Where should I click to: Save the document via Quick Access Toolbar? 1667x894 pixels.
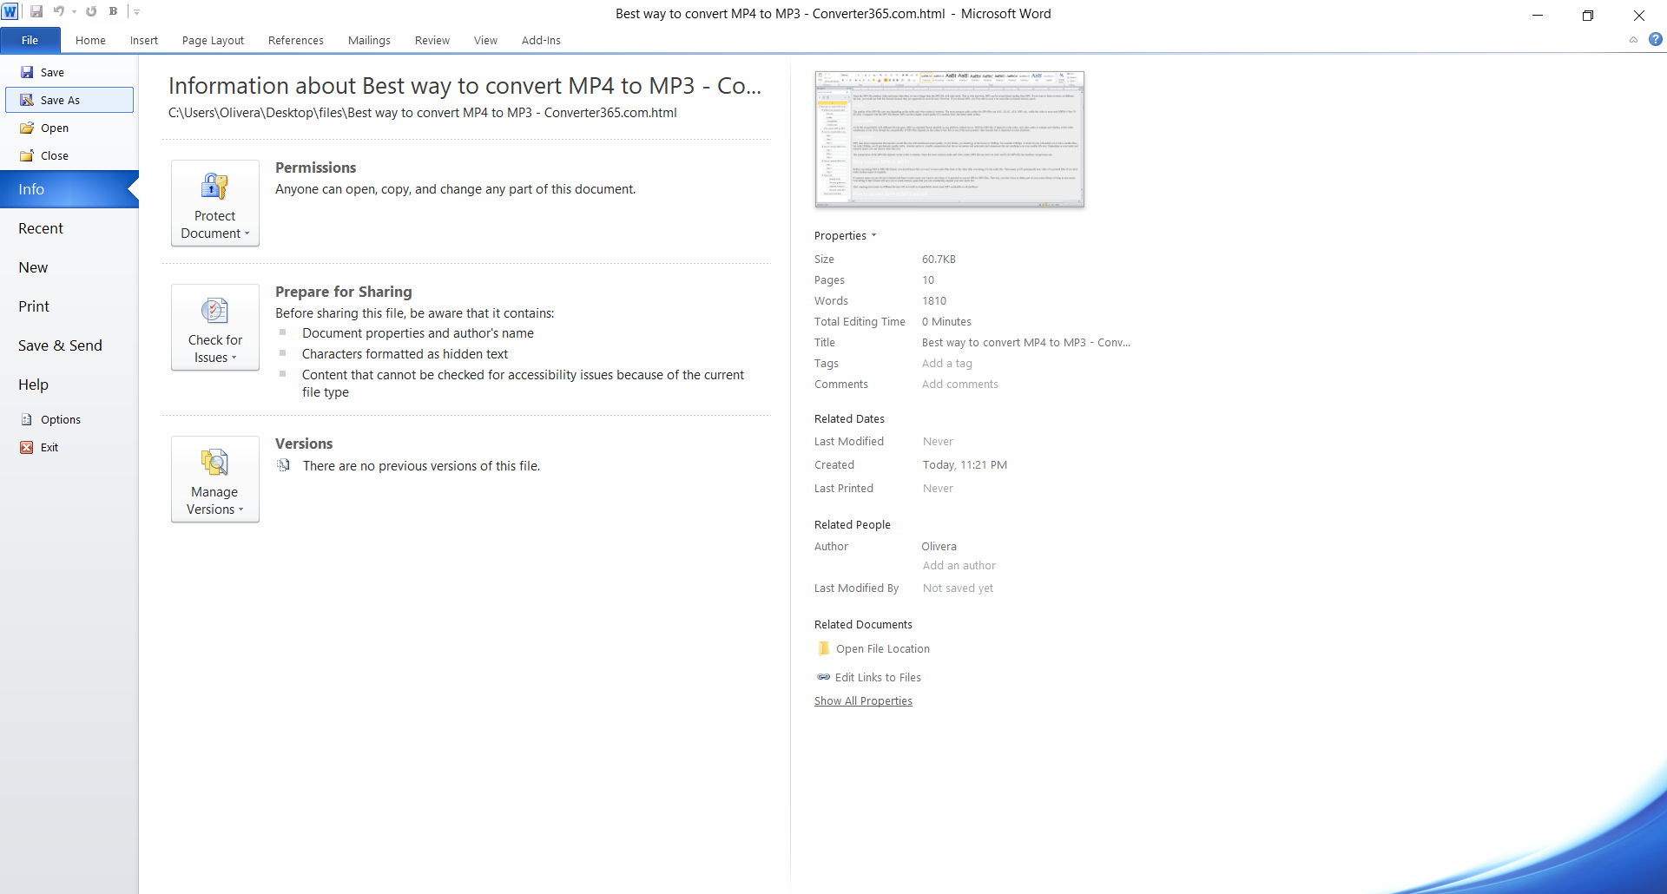coord(36,11)
